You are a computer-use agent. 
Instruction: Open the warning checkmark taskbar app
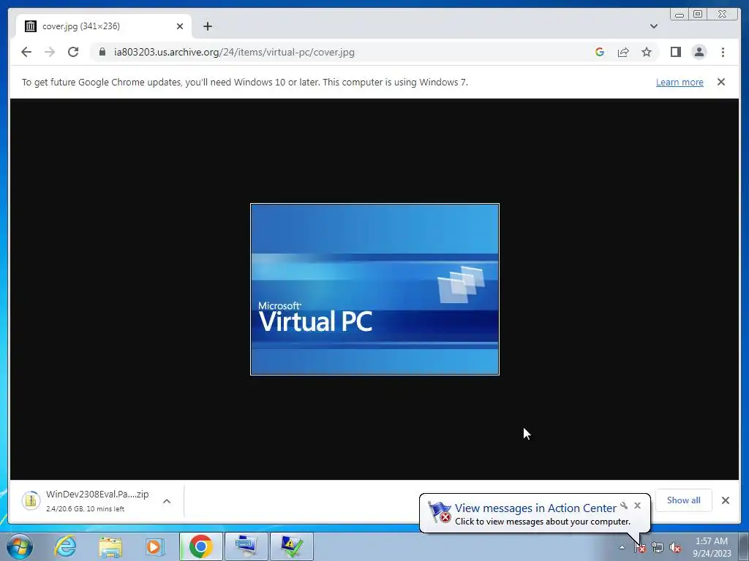(x=291, y=546)
